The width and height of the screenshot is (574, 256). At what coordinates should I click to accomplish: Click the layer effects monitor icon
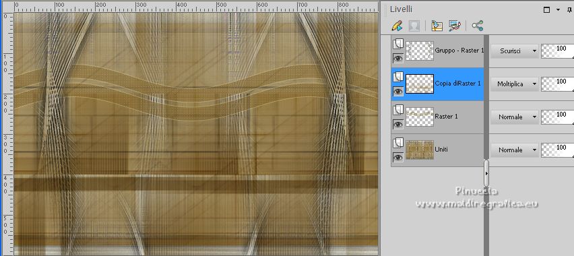(455, 26)
